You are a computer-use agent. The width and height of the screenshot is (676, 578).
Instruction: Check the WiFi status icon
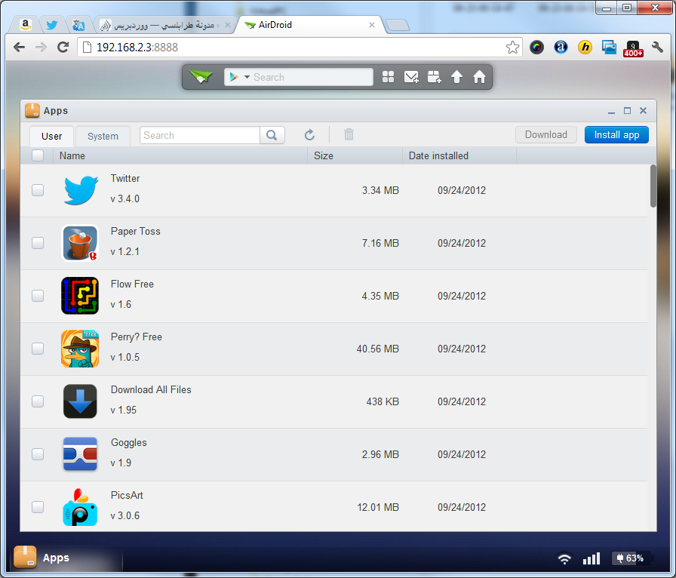coord(564,558)
